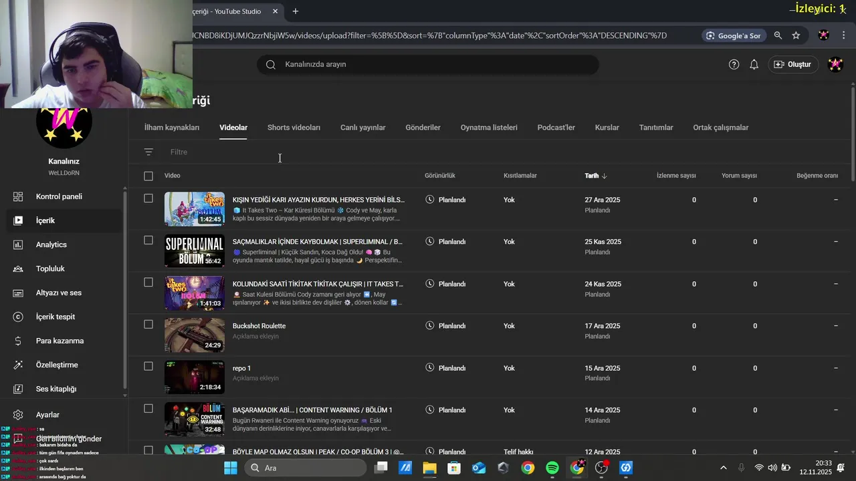The height and width of the screenshot is (481, 856).
Task: Select the Buckshot Roulette video checkbox
Action: coord(148,325)
